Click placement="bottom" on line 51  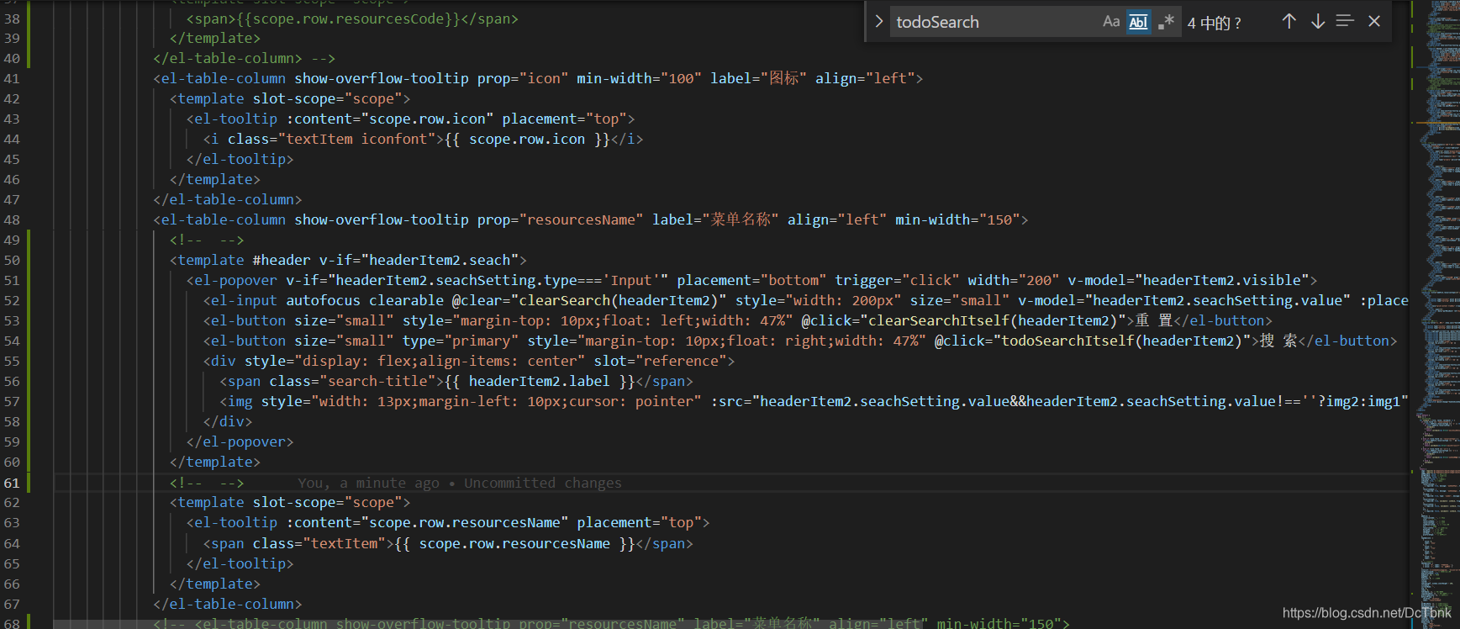751,280
